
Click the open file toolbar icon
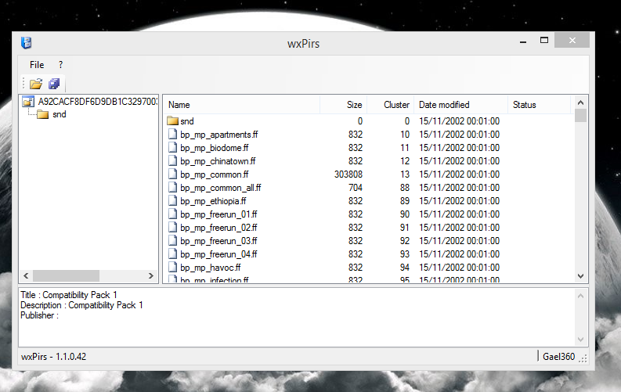pyautogui.click(x=36, y=84)
